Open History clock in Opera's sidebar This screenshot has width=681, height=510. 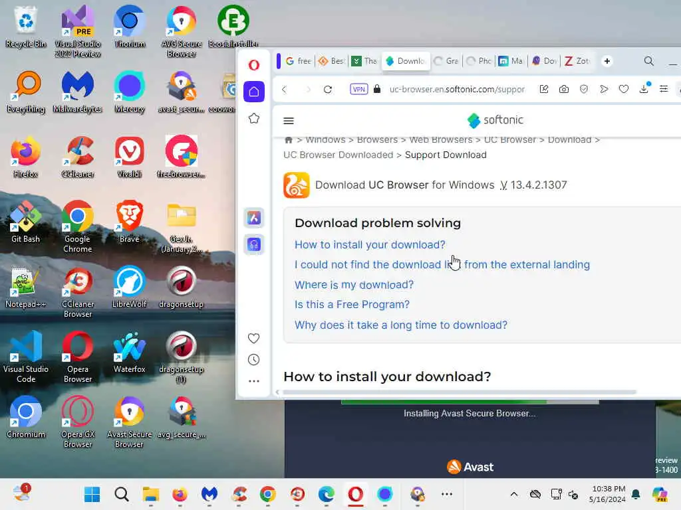[x=253, y=359]
